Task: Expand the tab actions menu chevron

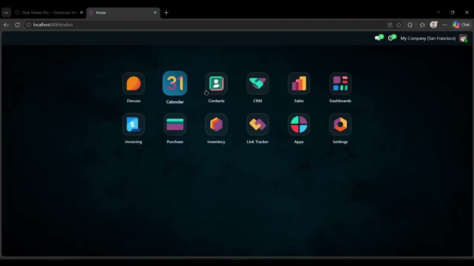Action: tap(6, 13)
